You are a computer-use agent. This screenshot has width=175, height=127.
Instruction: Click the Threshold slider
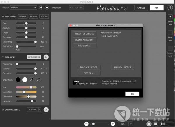pos(26,37)
